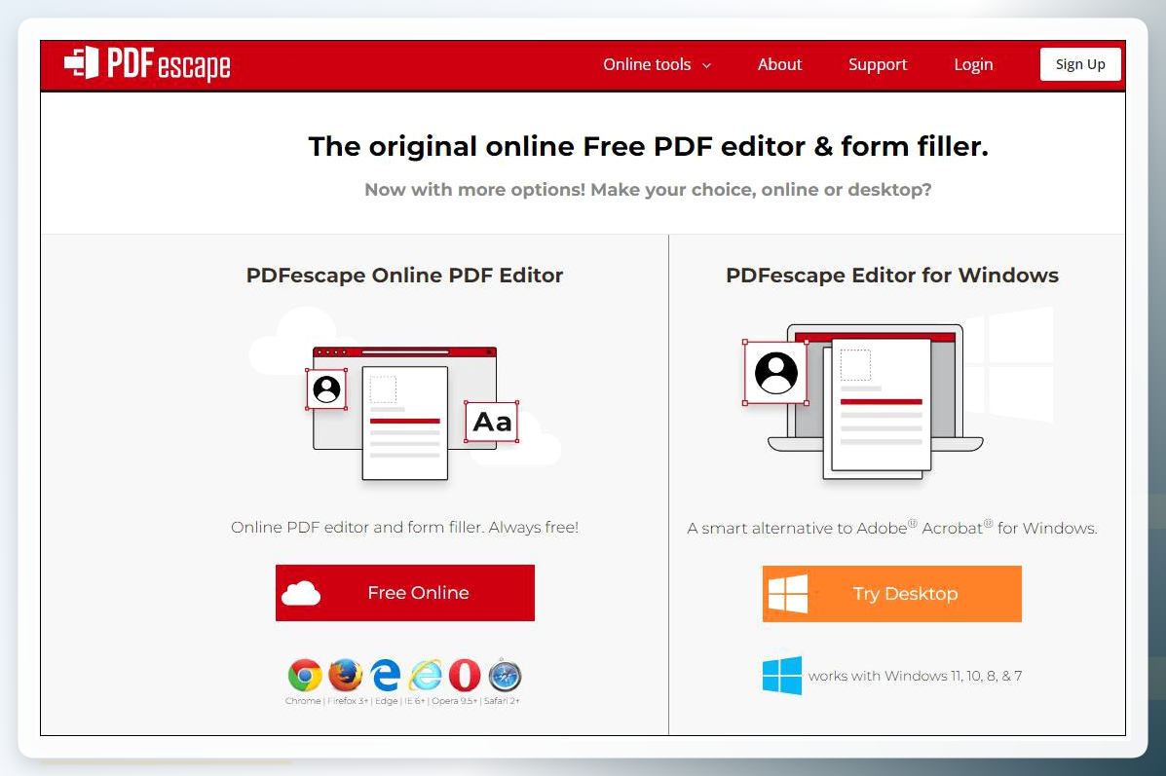
Task: Click the Chrome browser icon
Action: coord(305,675)
